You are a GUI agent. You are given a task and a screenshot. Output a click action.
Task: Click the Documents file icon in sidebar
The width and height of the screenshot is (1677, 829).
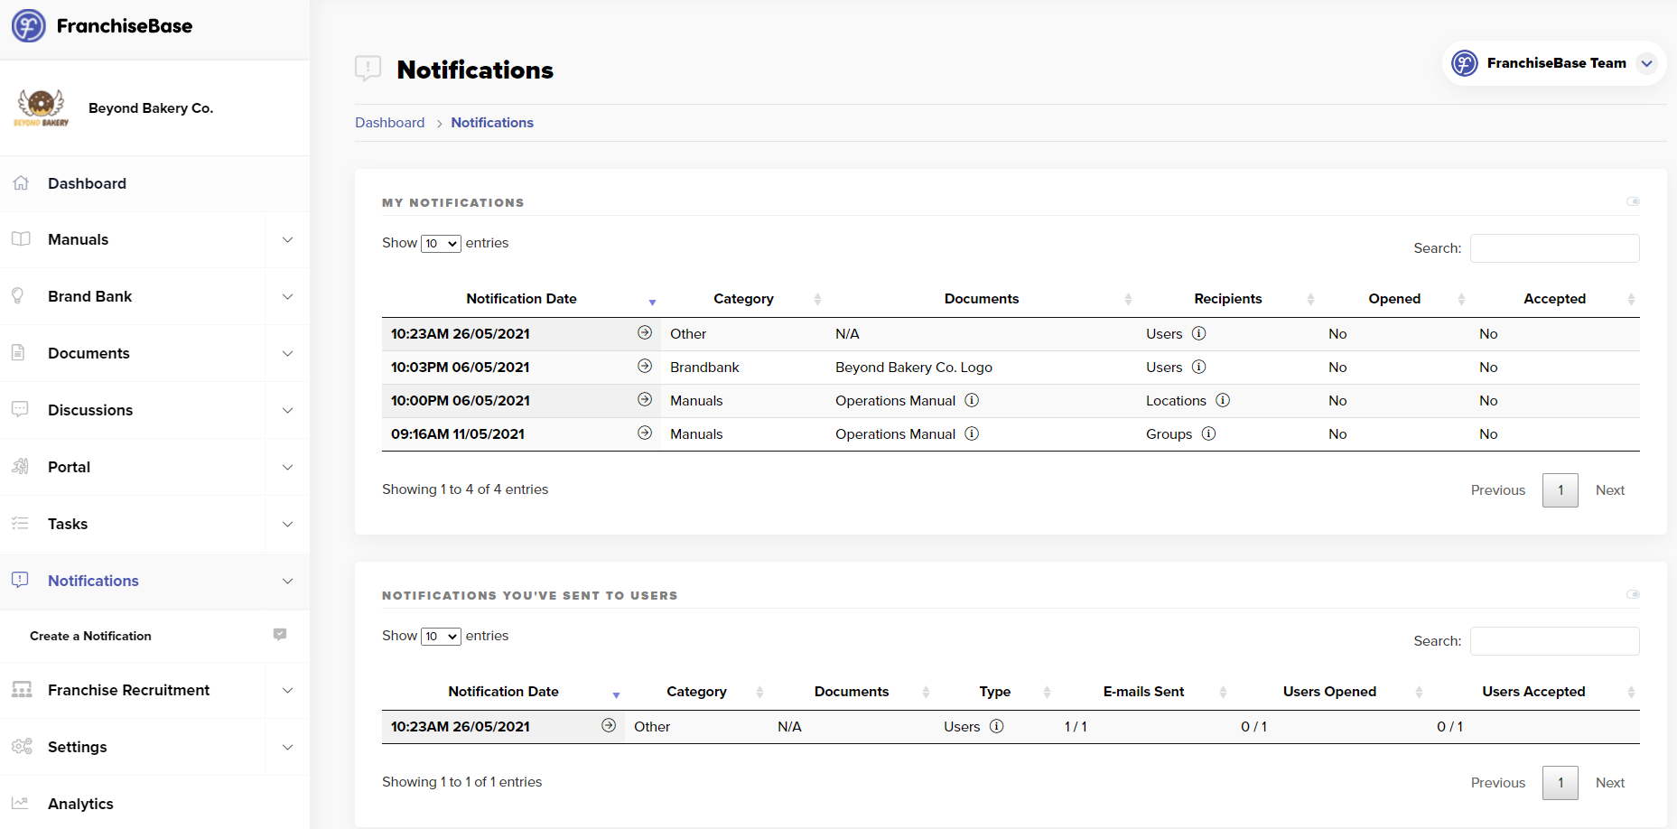tap(18, 353)
